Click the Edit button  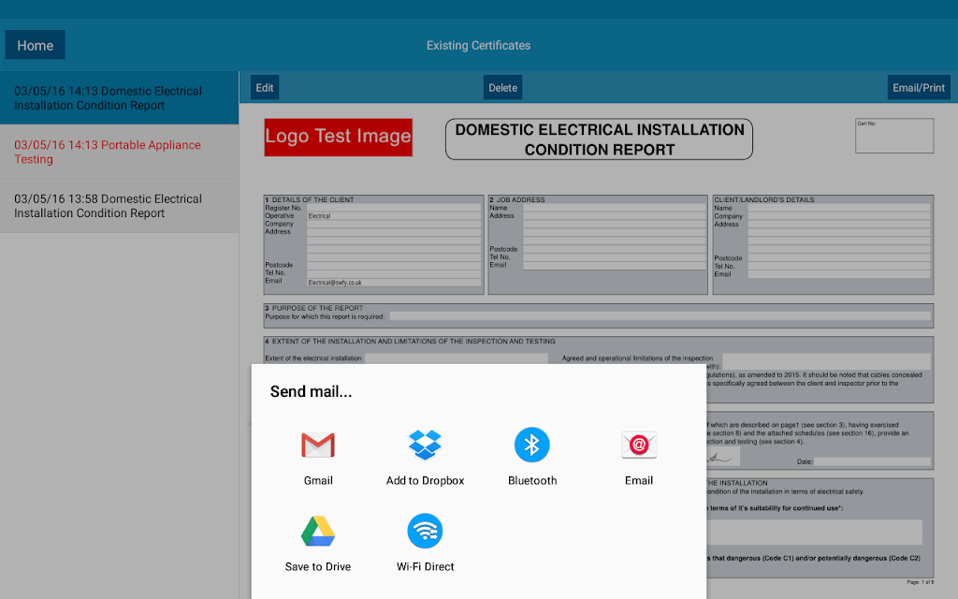coord(265,87)
